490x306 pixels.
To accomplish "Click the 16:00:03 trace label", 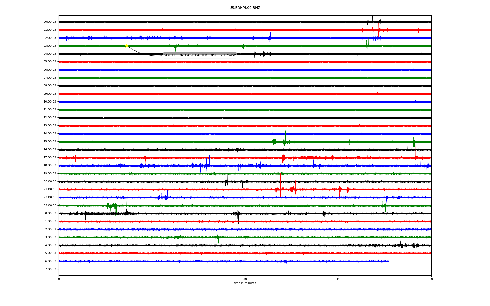I will pyautogui.click(x=50, y=150).
